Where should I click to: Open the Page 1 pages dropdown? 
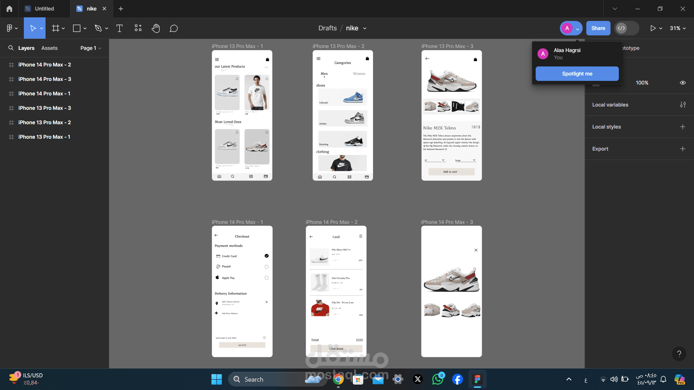(91, 48)
